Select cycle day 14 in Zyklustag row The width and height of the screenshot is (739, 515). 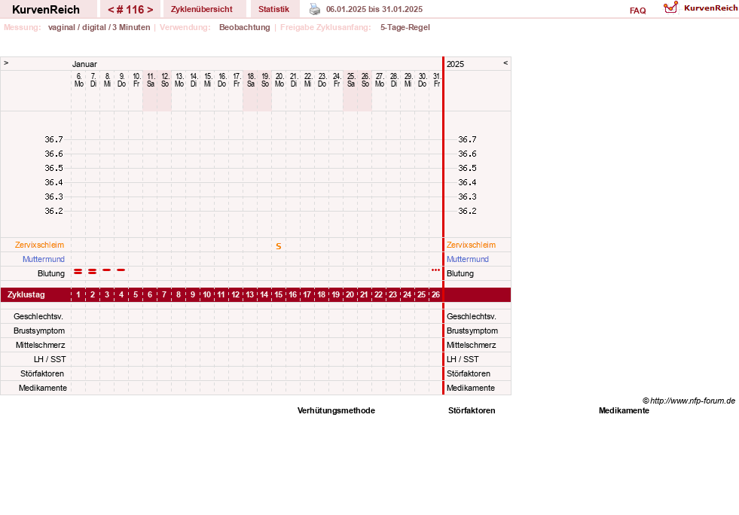click(x=264, y=294)
